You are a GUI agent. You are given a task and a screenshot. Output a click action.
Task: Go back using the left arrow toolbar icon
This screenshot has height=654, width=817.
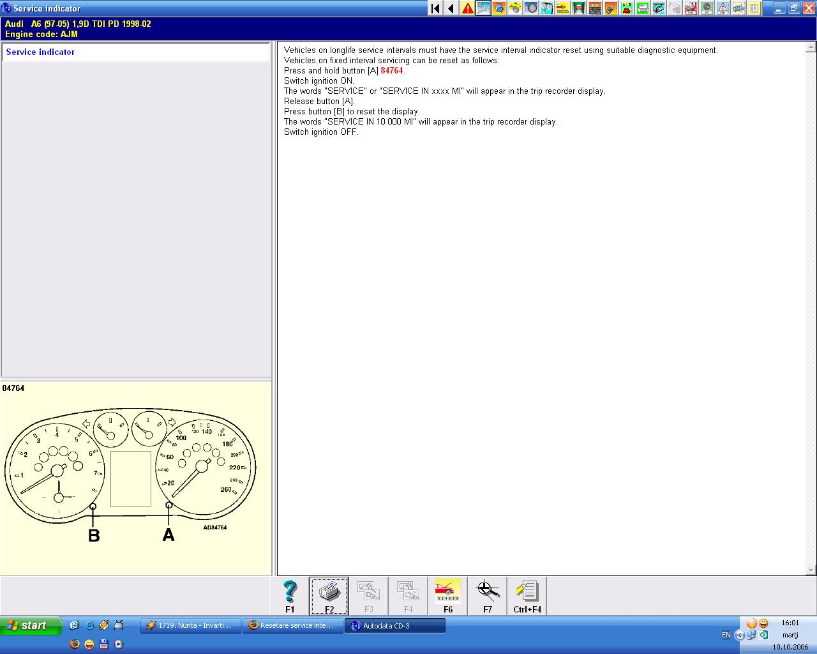pyautogui.click(x=451, y=8)
